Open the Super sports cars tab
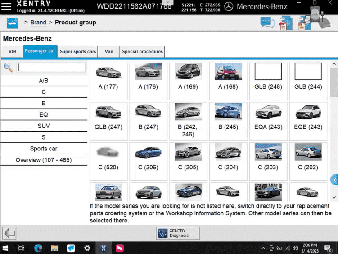This screenshot has width=338, height=254. [78, 51]
